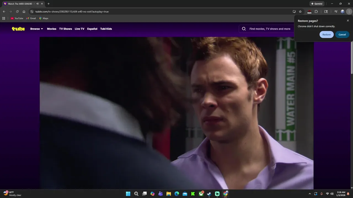The height and width of the screenshot is (198, 353).
Task: View site information icon in address bar
Action: (x=32, y=12)
